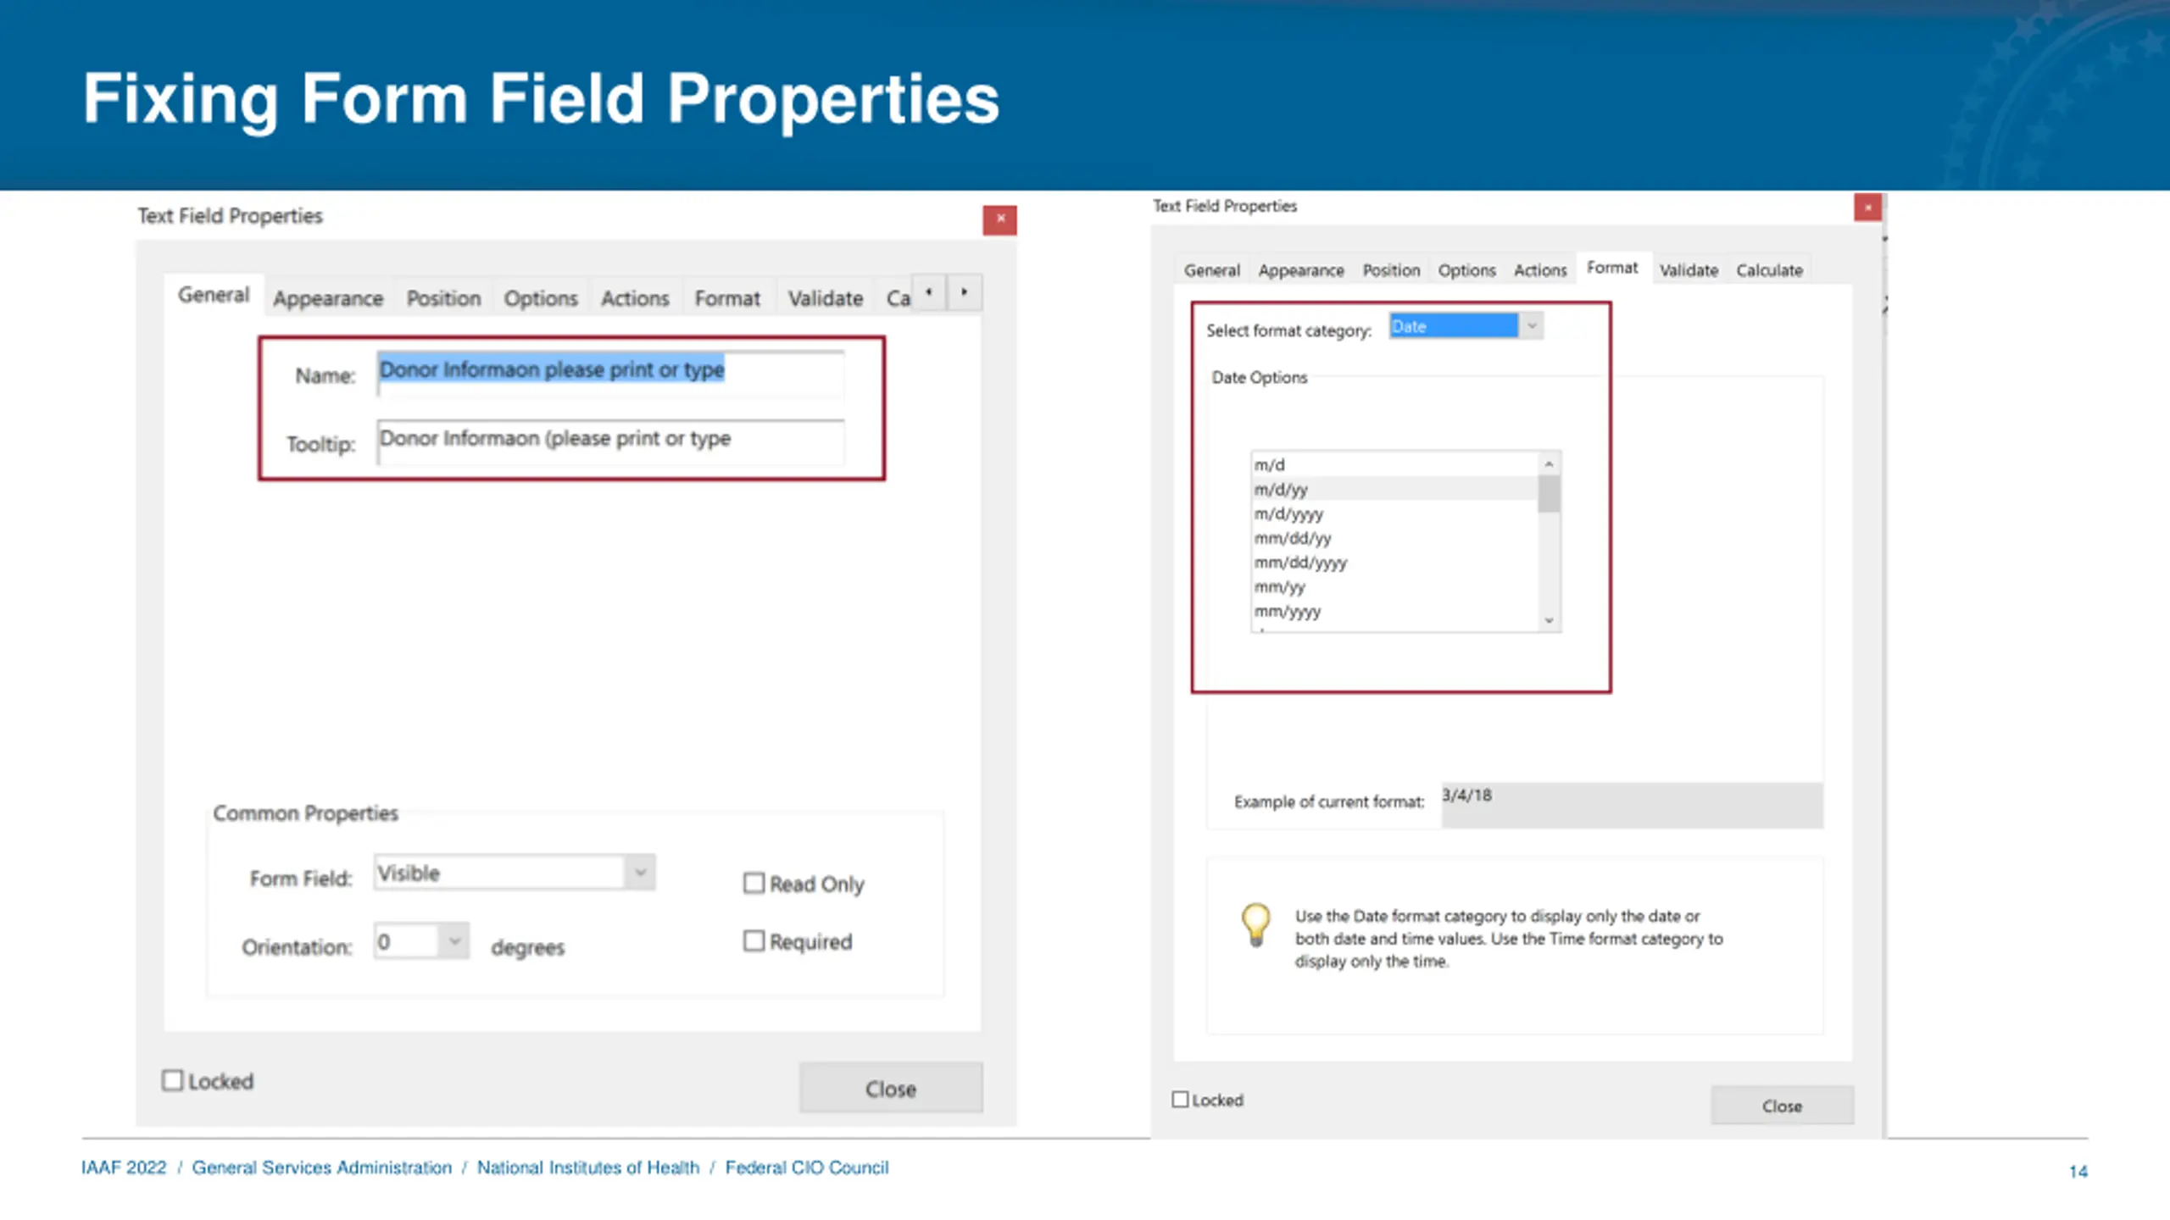
Task: Open Actions tab in left dialog
Action: click(x=635, y=298)
